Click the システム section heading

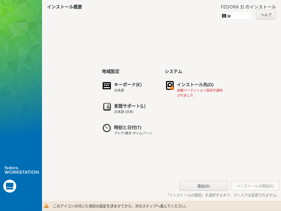(x=173, y=71)
